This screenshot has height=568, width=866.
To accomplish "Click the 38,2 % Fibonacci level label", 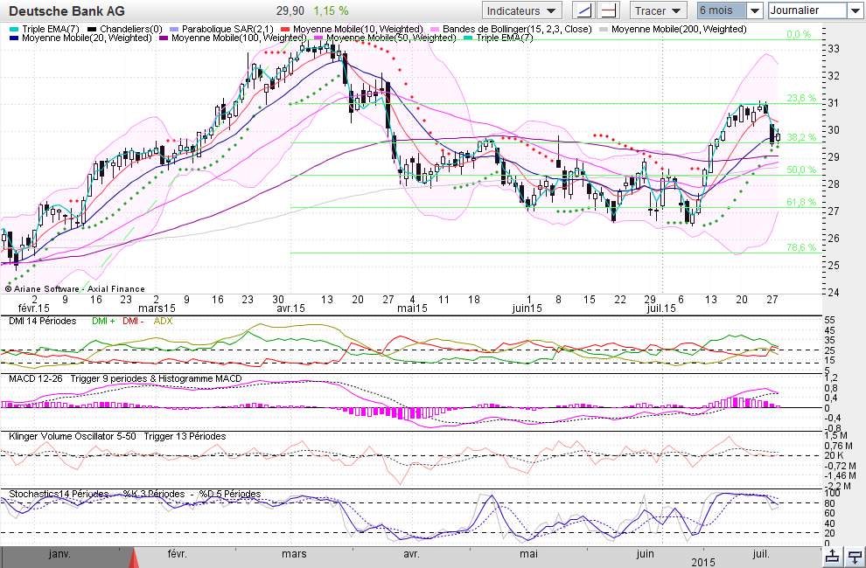I will pyautogui.click(x=800, y=137).
